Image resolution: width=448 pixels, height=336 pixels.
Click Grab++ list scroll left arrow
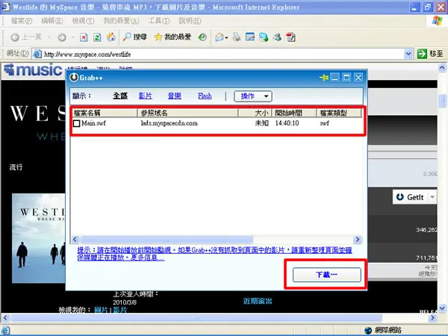75,240
